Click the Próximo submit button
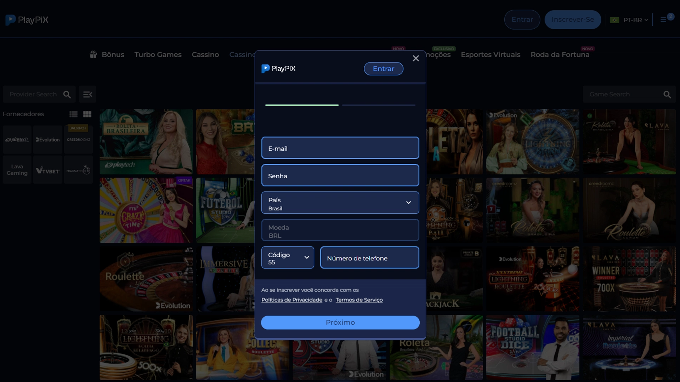Viewport: 680px width, 382px height. click(340, 322)
